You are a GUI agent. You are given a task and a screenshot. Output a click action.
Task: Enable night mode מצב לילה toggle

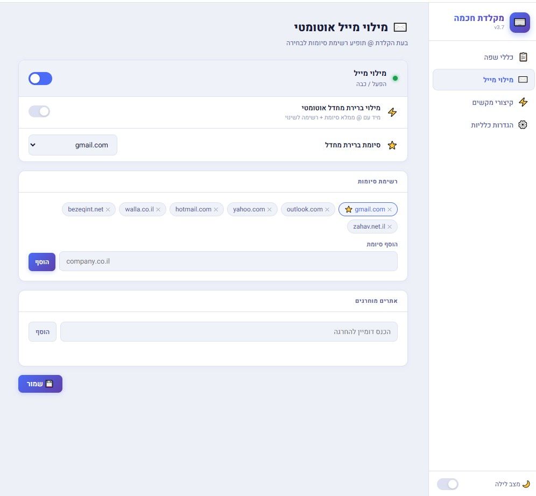click(447, 484)
